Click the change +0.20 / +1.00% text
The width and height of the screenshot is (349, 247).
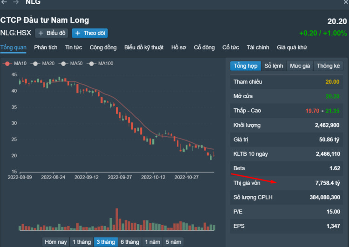(323, 33)
